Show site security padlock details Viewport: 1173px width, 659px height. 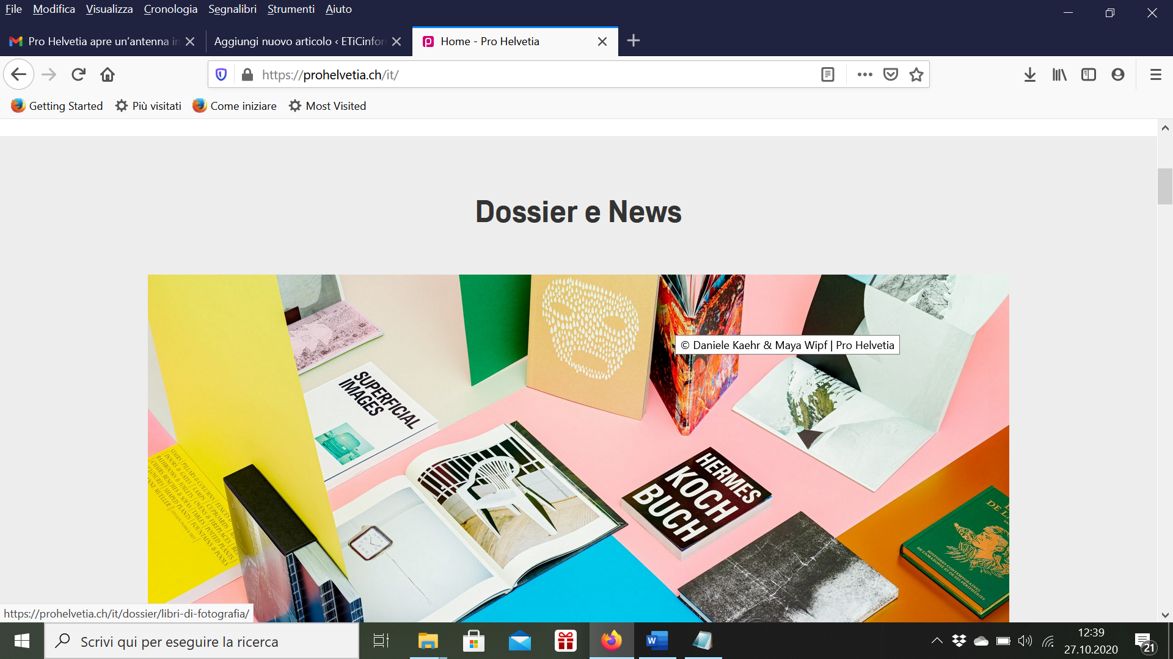(247, 74)
